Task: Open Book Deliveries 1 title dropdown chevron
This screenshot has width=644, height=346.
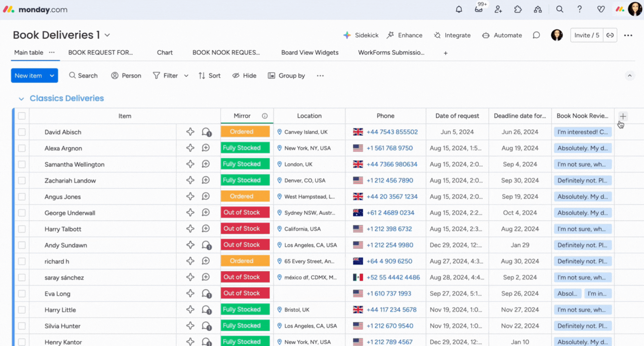Action: tap(107, 35)
